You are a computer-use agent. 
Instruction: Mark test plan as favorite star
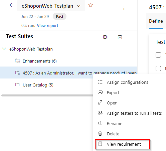[91, 5]
